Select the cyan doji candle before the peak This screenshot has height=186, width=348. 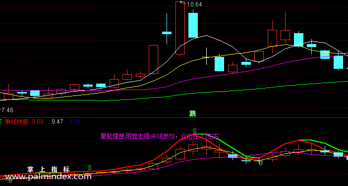click(167, 33)
